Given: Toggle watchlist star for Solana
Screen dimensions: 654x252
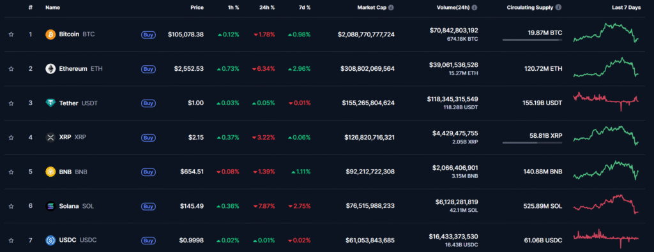Looking at the screenshot, I should click(x=11, y=206).
